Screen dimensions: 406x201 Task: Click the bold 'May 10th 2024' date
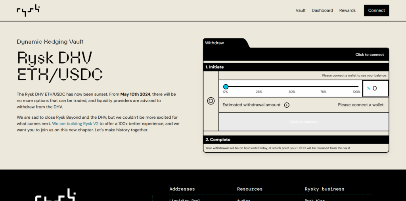tap(135, 94)
